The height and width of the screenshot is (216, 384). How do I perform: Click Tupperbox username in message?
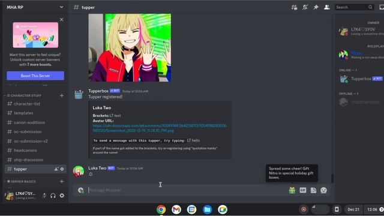[98, 91]
